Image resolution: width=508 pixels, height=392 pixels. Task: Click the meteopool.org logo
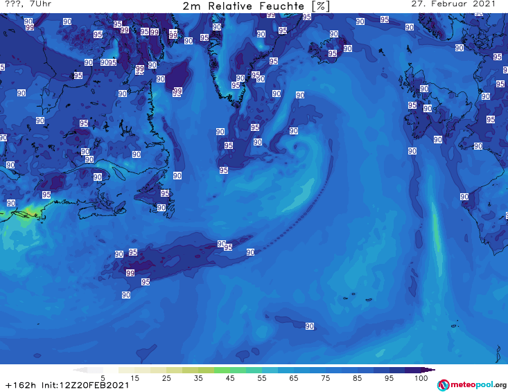coord(472,385)
